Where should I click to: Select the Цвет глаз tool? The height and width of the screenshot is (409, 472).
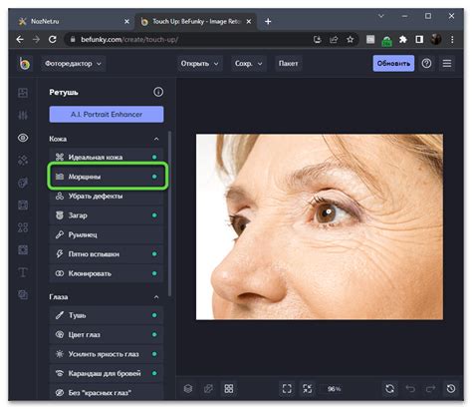click(x=107, y=334)
